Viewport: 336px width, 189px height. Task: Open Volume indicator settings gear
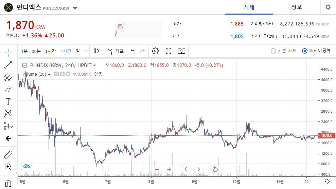(62, 74)
